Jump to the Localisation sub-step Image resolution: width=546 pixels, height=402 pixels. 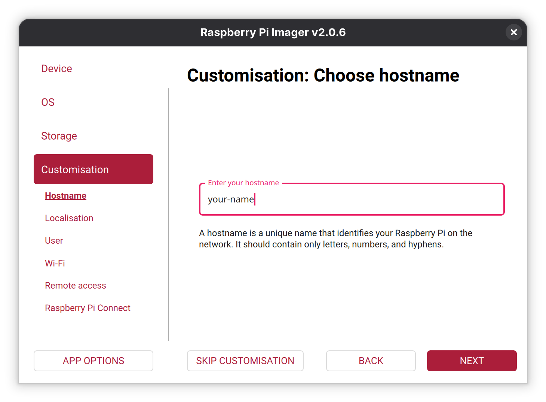point(69,218)
